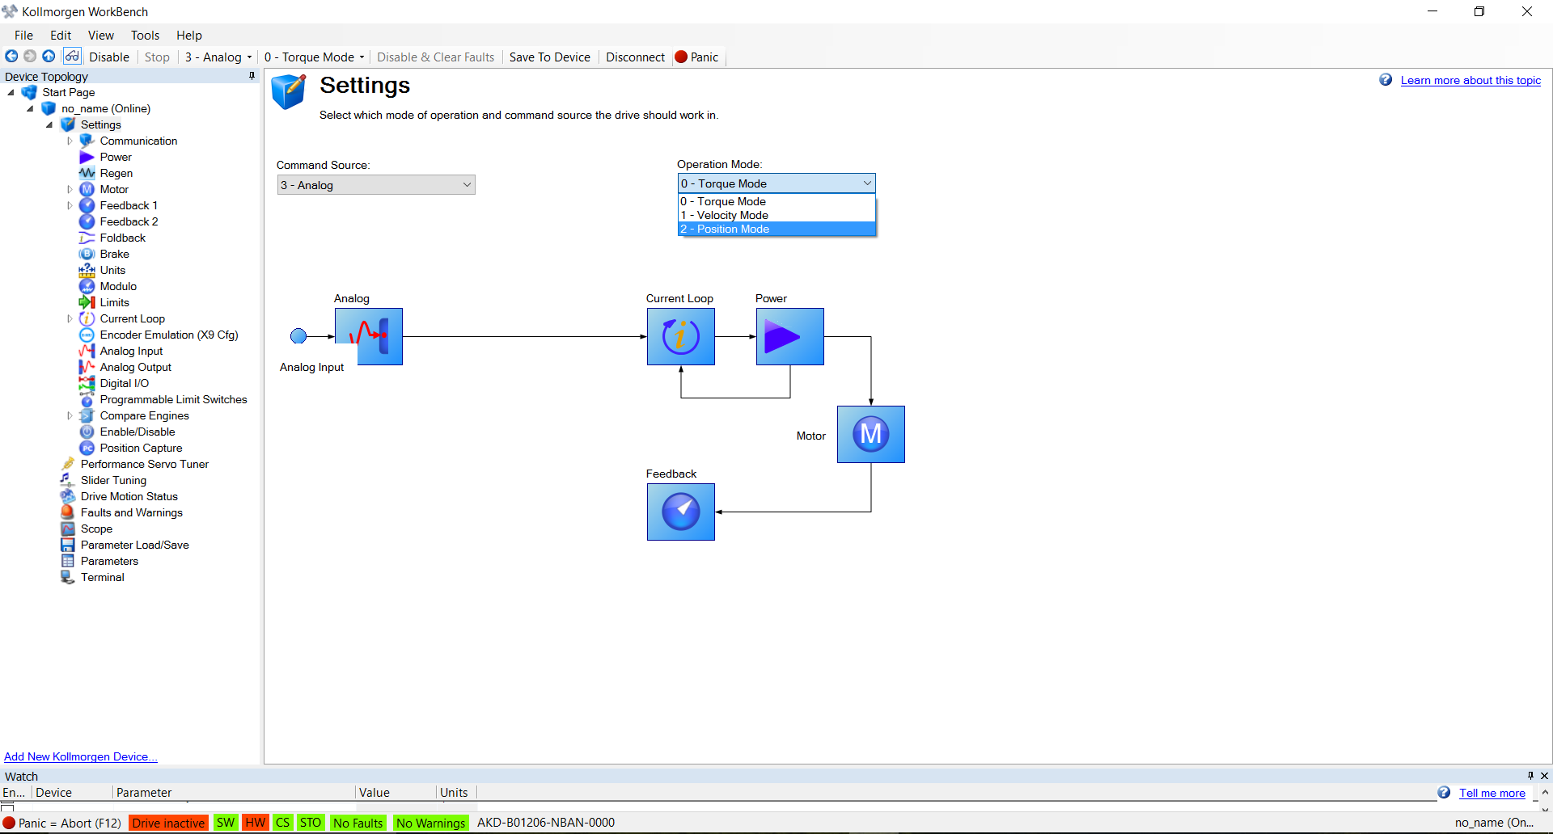Image resolution: width=1553 pixels, height=834 pixels.
Task: Collapse the no_name (Online) node
Action: (x=30, y=108)
